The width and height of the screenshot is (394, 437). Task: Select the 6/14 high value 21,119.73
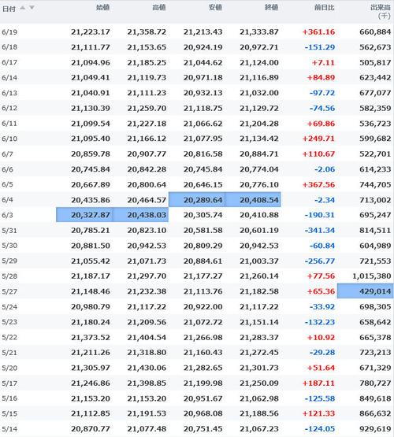(x=147, y=77)
